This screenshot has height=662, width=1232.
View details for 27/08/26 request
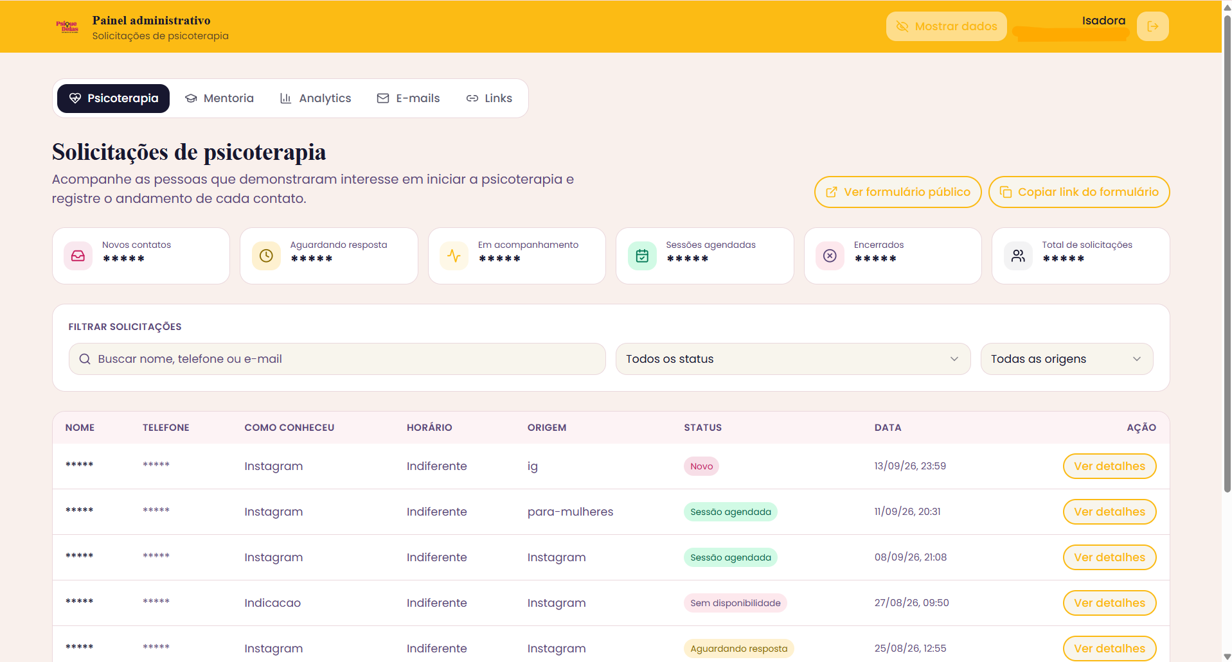tap(1109, 603)
